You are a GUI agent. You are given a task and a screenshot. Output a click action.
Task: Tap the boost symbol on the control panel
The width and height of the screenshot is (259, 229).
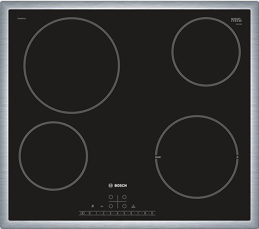(x=133, y=206)
